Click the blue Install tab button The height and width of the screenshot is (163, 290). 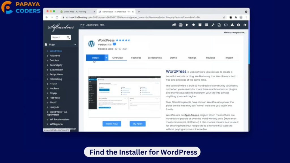[x=95, y=58]
